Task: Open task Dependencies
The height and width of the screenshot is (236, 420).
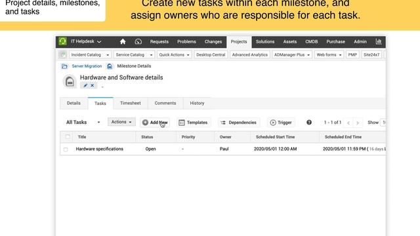Action: click(239, 123)
